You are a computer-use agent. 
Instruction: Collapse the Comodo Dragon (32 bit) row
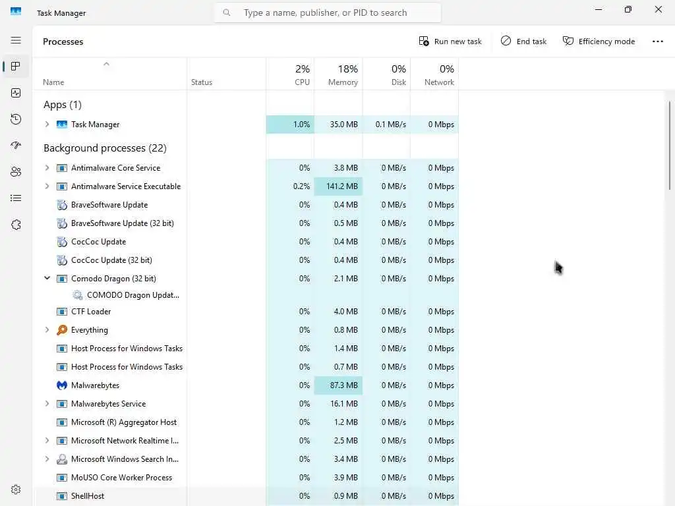pos(47,279)
